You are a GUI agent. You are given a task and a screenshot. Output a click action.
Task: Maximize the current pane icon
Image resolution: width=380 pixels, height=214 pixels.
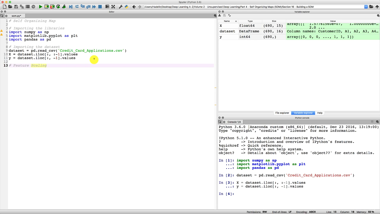click(107, 7)
